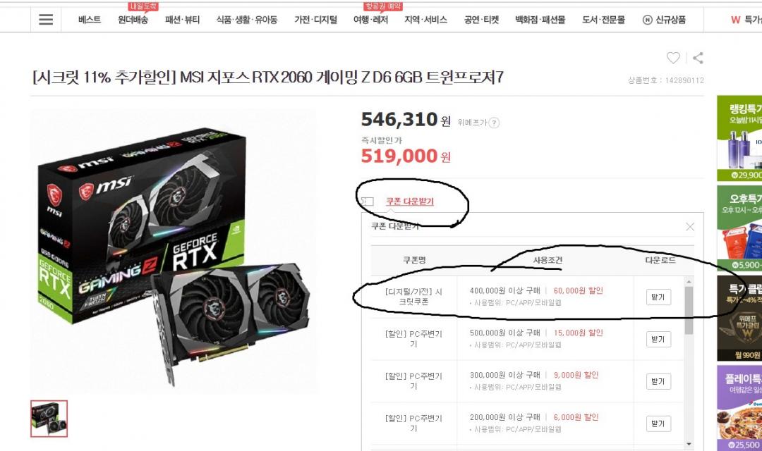Close the 쿠폰 다운받기 popup

tap(690, 227)
